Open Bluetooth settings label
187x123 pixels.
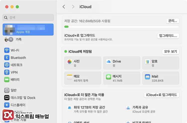[x=18, y=58]
